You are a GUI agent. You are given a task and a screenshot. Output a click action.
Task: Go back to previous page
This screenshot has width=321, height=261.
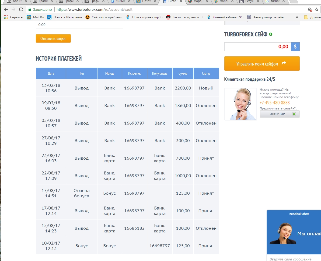(6, 9)
